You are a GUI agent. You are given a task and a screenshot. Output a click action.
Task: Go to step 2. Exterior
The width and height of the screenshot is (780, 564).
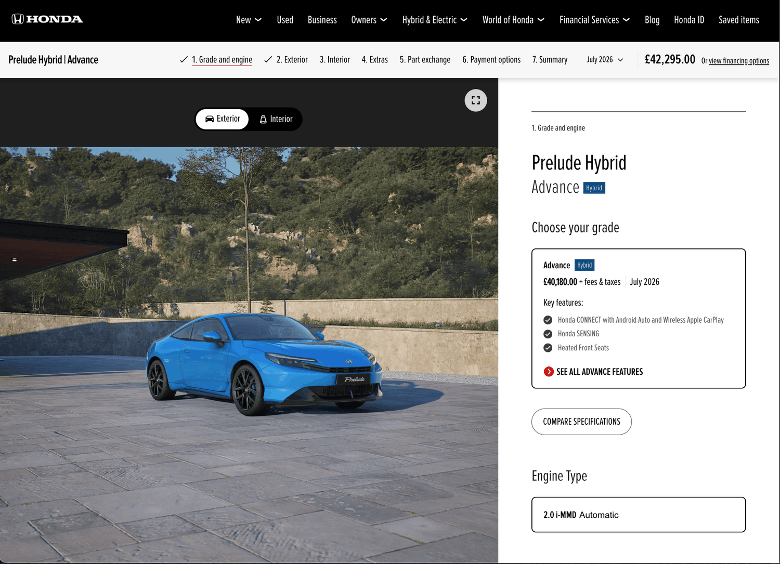tap(292, 60)
